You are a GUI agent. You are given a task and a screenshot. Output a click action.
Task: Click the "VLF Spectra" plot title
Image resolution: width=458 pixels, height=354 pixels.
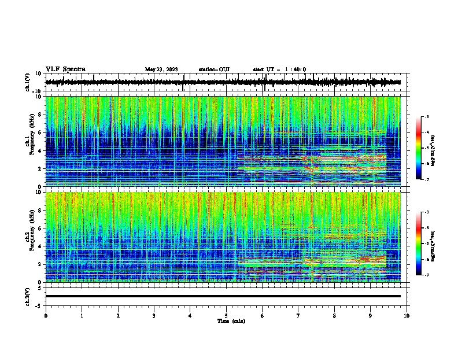[65, 69]
